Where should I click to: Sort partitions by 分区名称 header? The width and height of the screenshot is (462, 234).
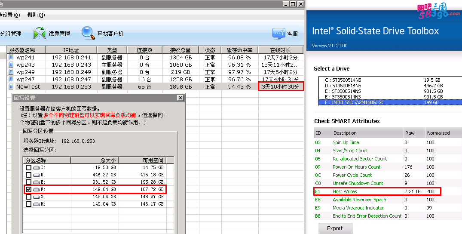coord(47,160)
